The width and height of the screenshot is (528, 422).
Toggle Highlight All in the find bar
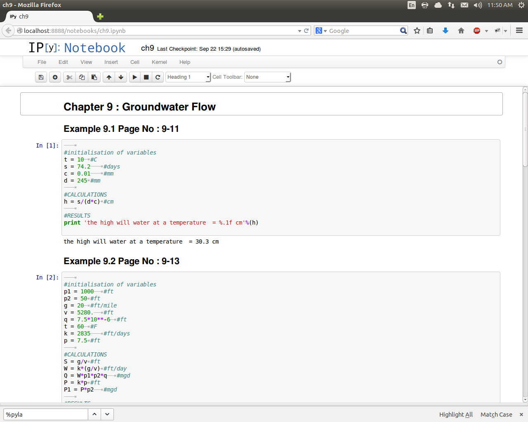point(456,415)
